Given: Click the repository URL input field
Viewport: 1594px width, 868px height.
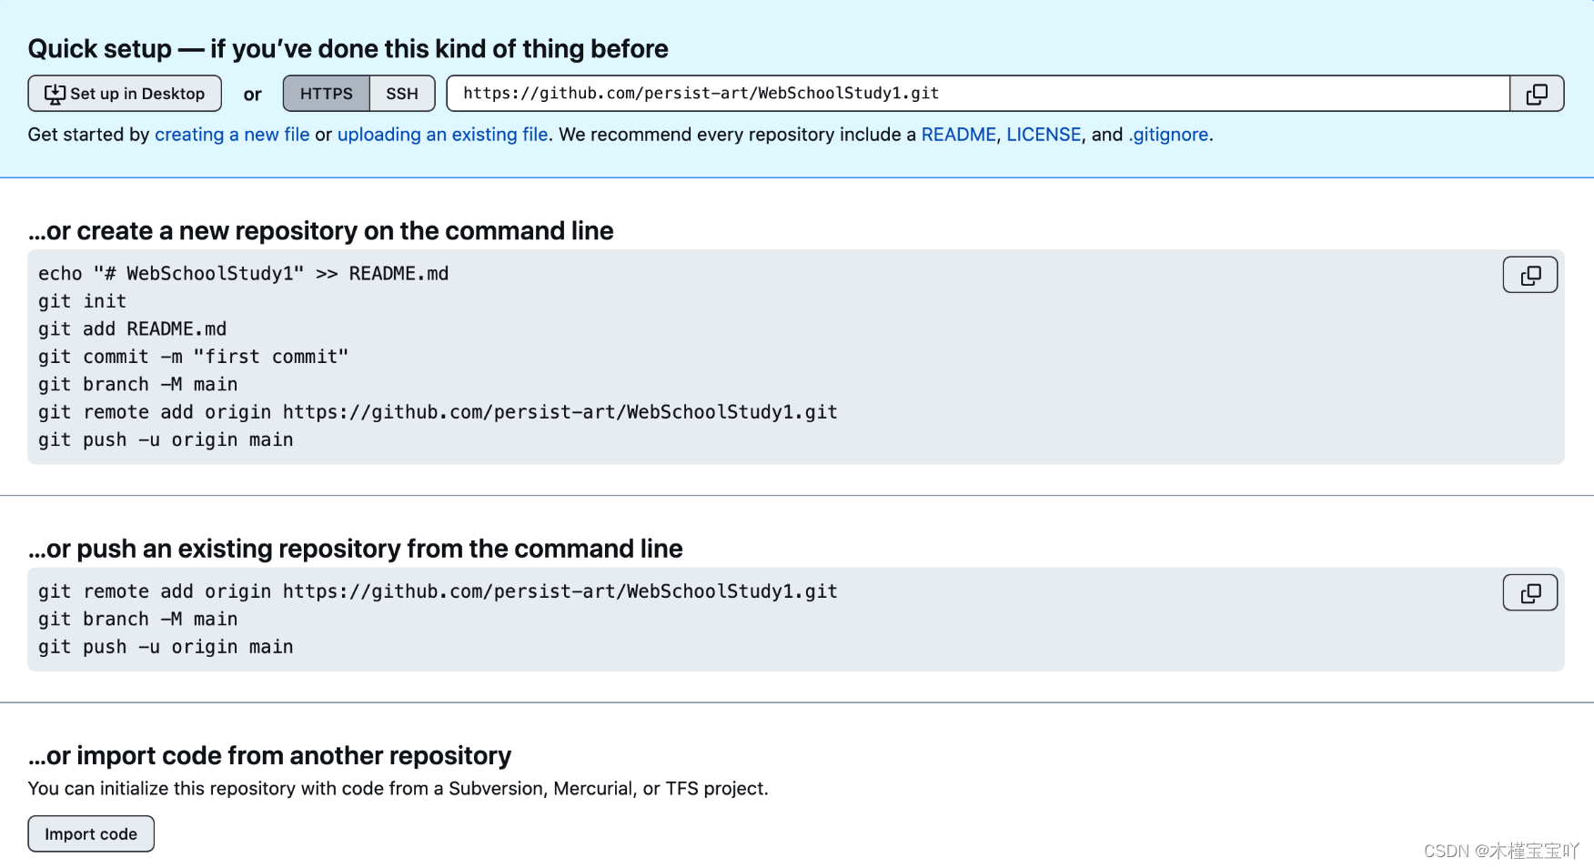Looking at the screenshot, I should (978, 94).
